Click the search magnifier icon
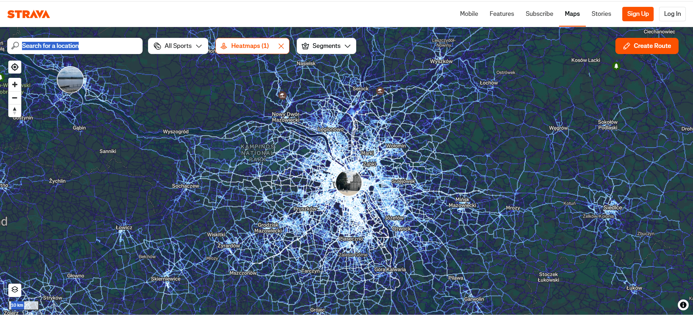Screen dimensions: 693x315 tap(15, 46)
